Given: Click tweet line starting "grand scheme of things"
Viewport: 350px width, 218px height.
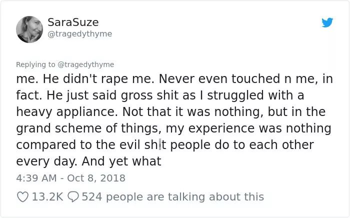Looking at the screenshot, I should [173, 128].
